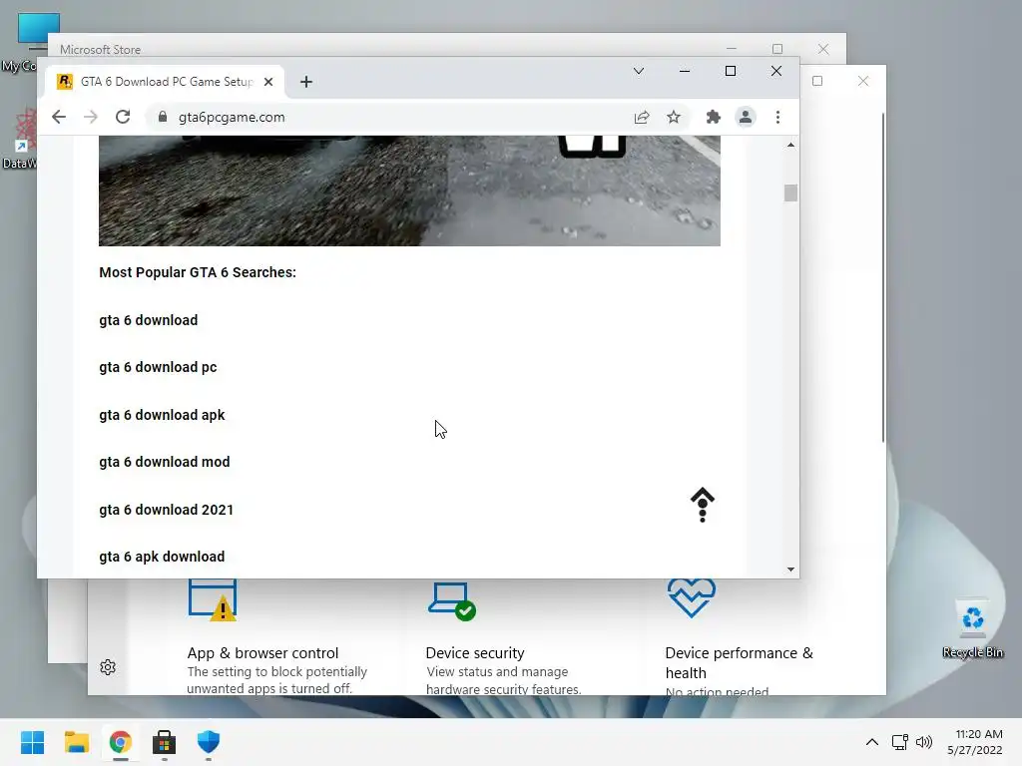Open Windows Security settings gear

(108, 667)
